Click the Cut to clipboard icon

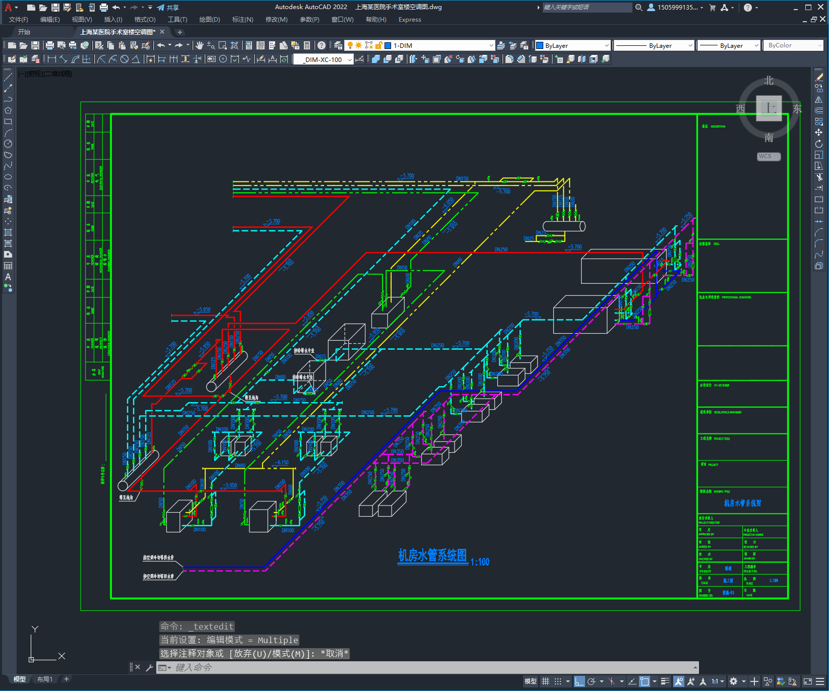click(x=99, y=45)
